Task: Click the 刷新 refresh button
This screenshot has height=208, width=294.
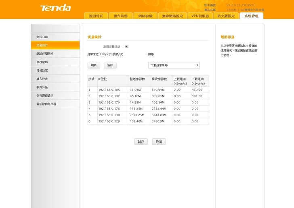Action: [x=94, y=65]
